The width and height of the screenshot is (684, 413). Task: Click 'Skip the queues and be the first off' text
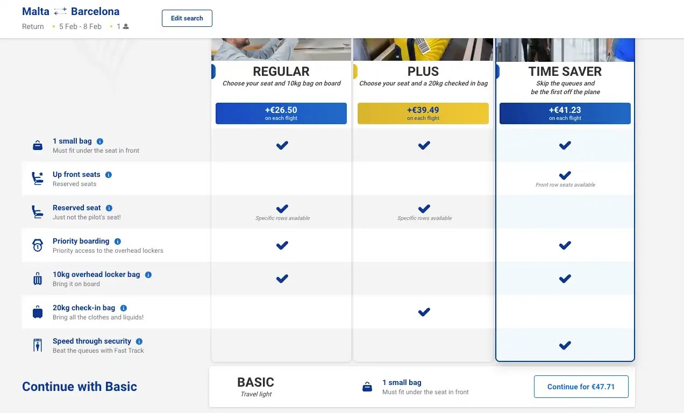[565, 88]
